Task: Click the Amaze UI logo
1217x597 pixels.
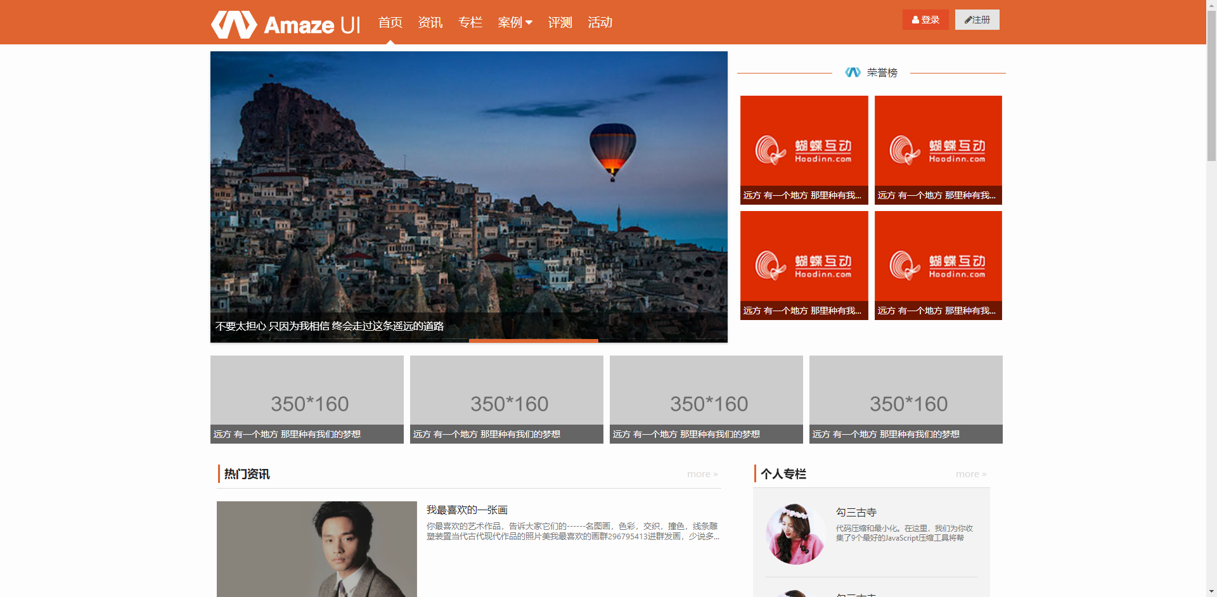Action: (x=285, y=24)
